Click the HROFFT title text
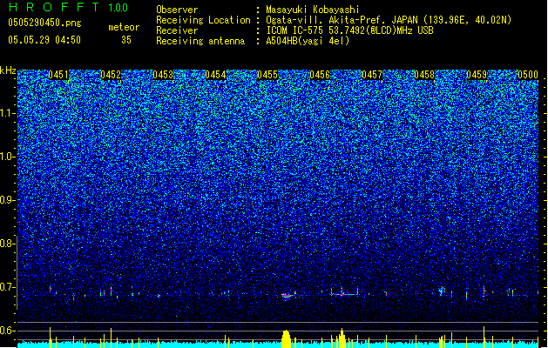The height and width of the screenshot is (348, 548). click(x=54, y=7)
